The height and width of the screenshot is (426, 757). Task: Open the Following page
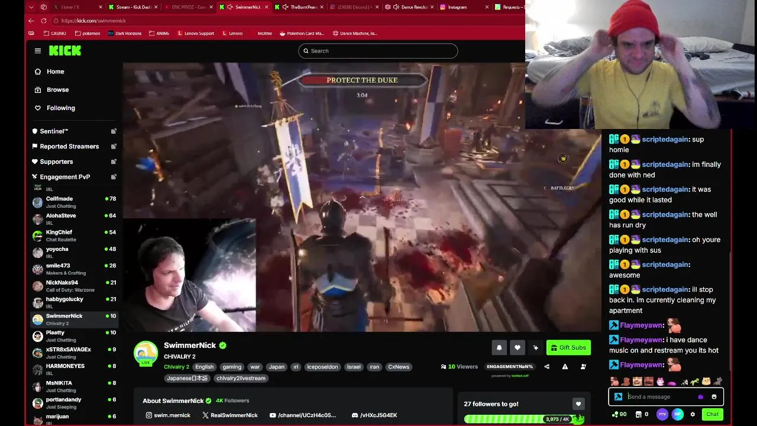click(x=60, y=108)
